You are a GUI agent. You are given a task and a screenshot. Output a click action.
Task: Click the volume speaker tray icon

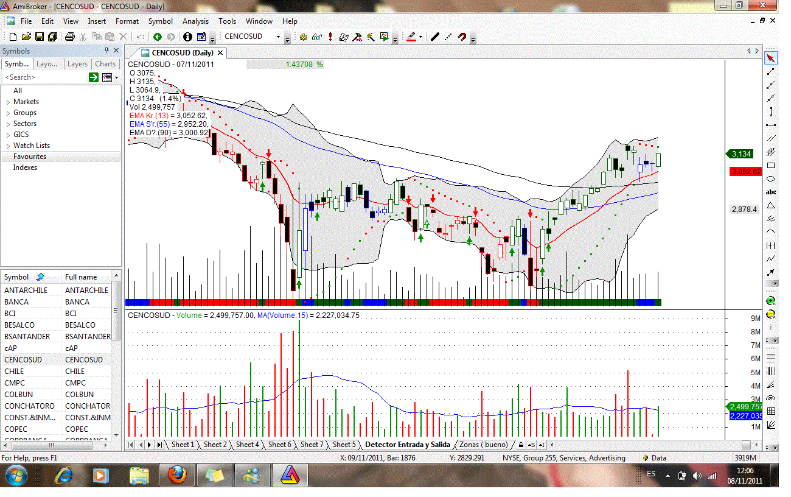(x=697, y=475)
